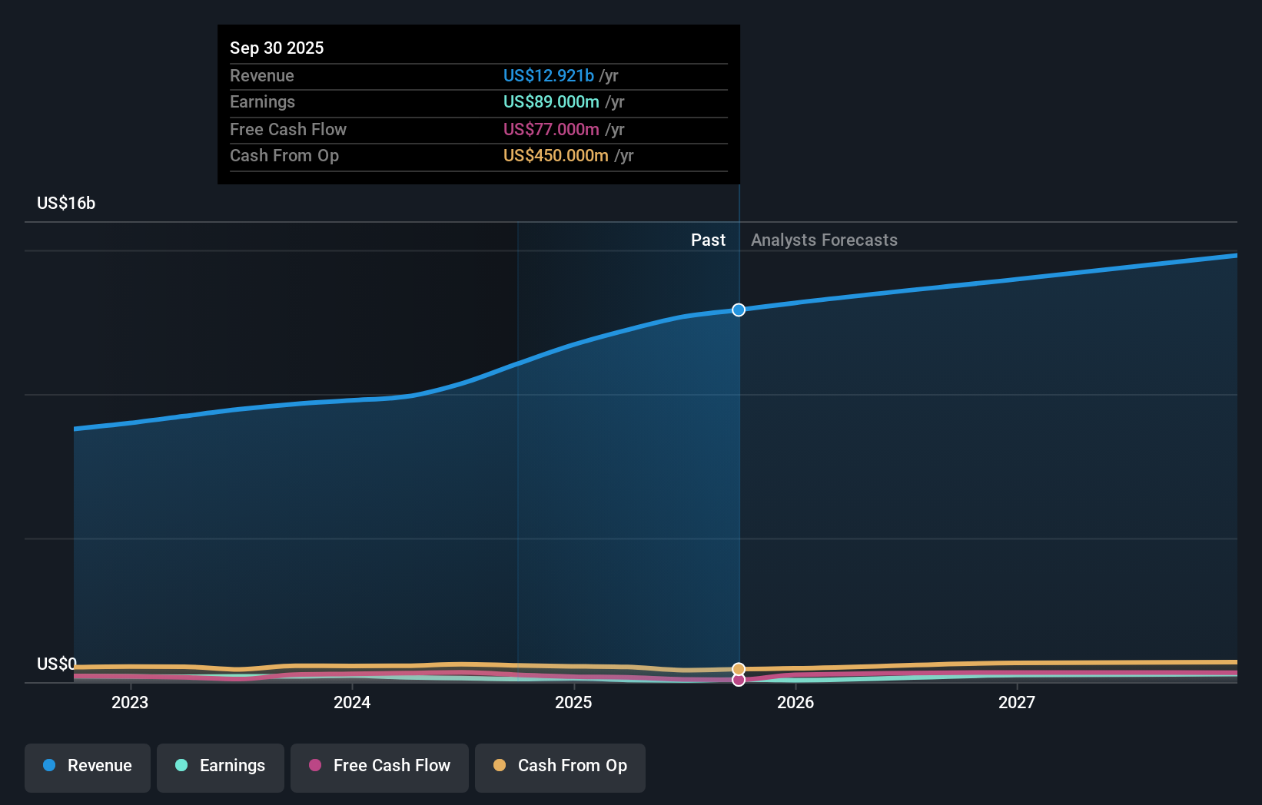
Task: Select the orange Cash From Op chart marker
Action: click(x=739, y=668)
